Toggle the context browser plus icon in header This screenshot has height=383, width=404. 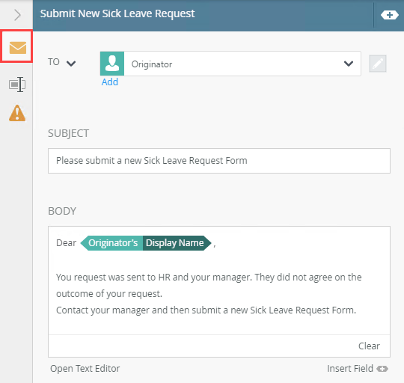(389, 15)
